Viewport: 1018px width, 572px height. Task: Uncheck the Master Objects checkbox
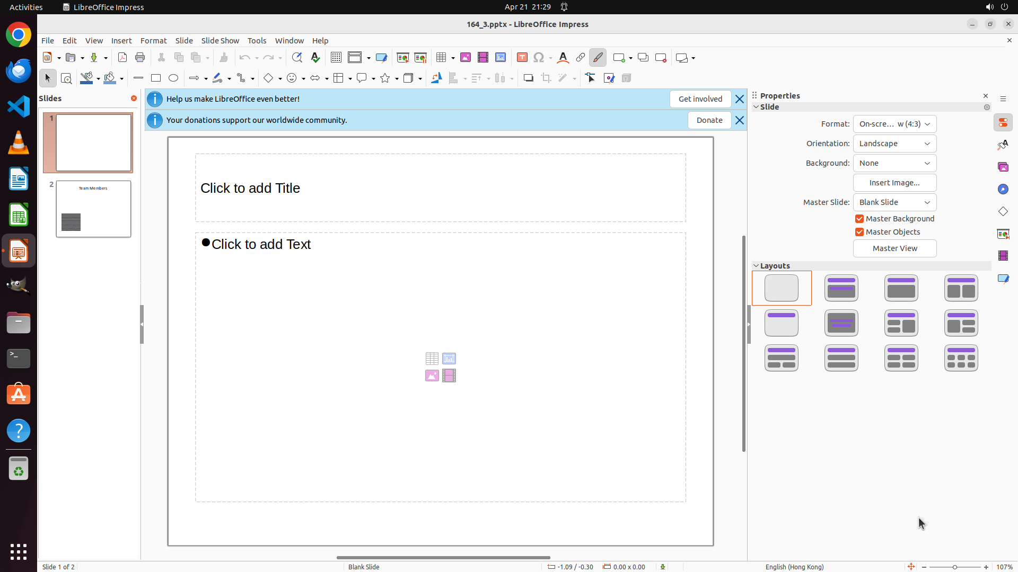pyautogui.click(x=859, y=232)
